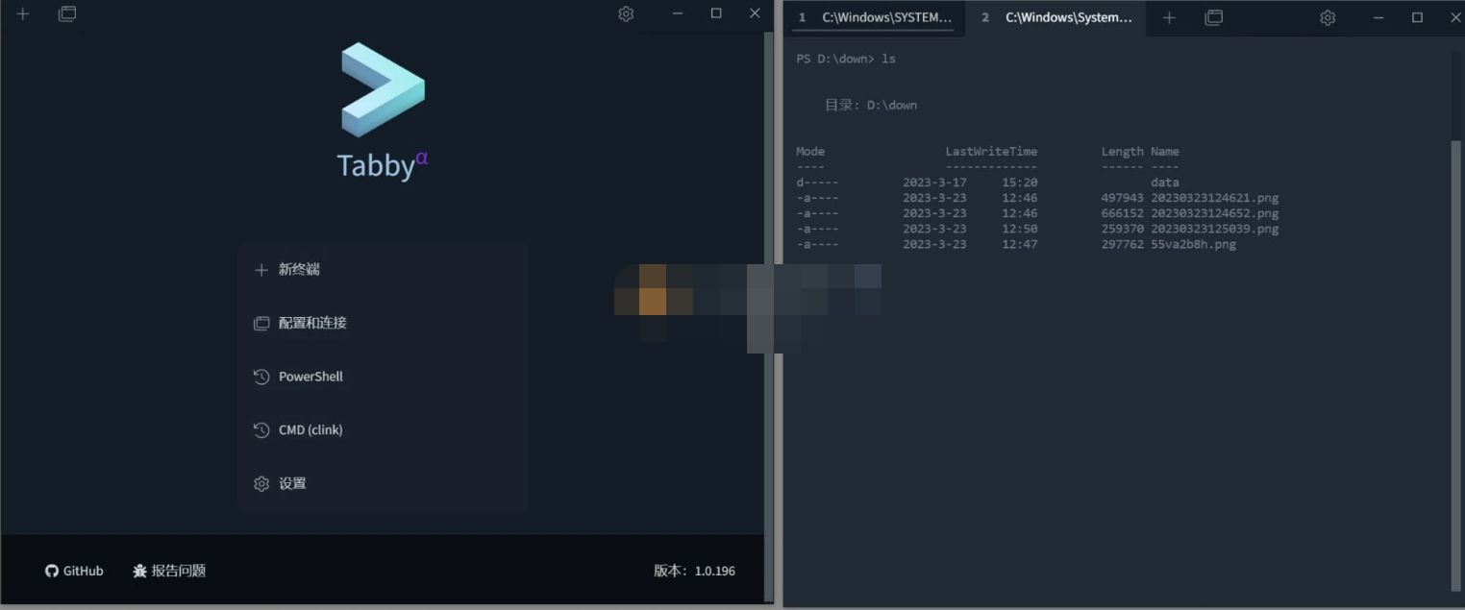Click the terminal prompt after PS D:\down>
1465x610 pixels.
904,58
